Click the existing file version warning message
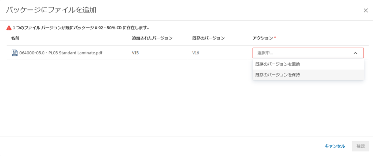Viewport: 373px width, 156px height. pyautogui.click(x=81, y=28)
